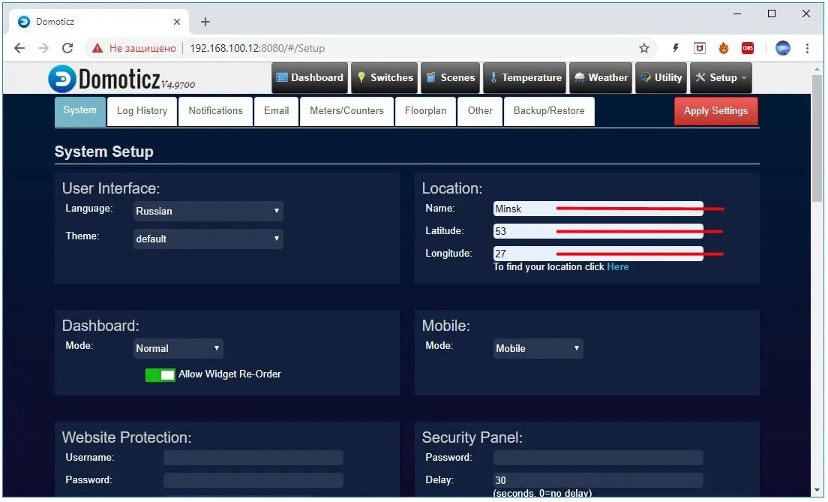Screen dimensions: 828x502
Task: Click the browser forward arrow
Action: [x=43, y=48]
